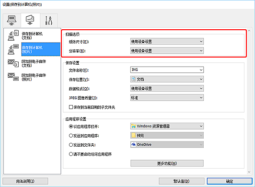
Task: Open the general settings tools tab
Action: click(48, 20)
